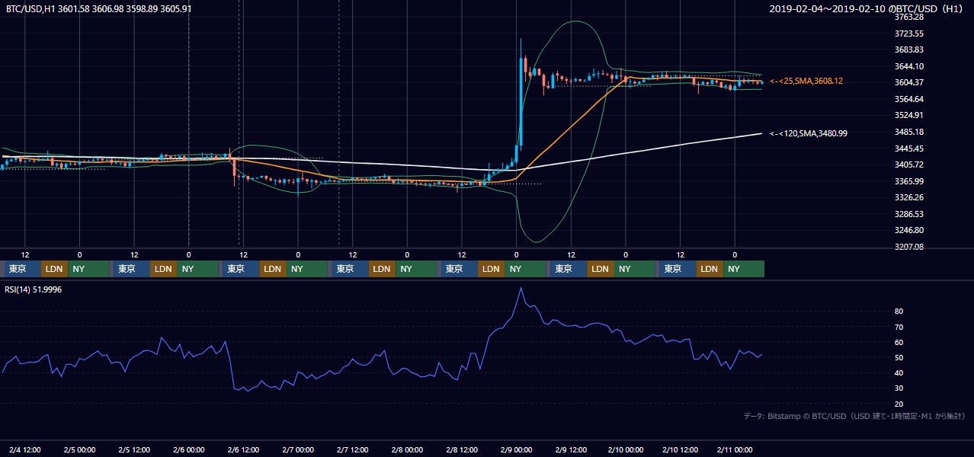Click the 2/5 12:00 time axis label
This screenshot has width=974, height=457.
[134, 449]
